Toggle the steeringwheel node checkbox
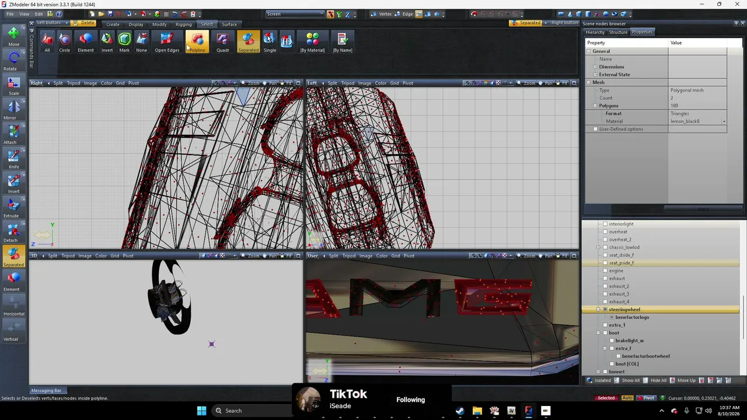The image size is (747, 420). click(x=605, y=310)
